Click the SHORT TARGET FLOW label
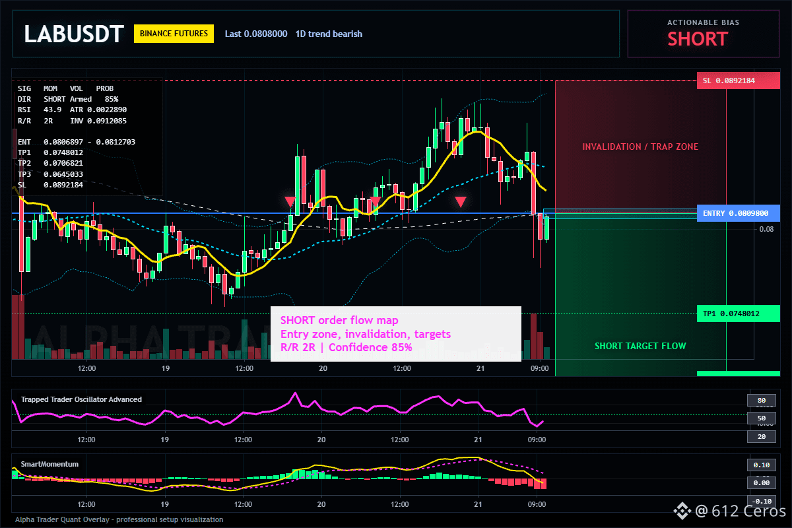The height and width of the screenshot is (528, 792). pos(640,346)
